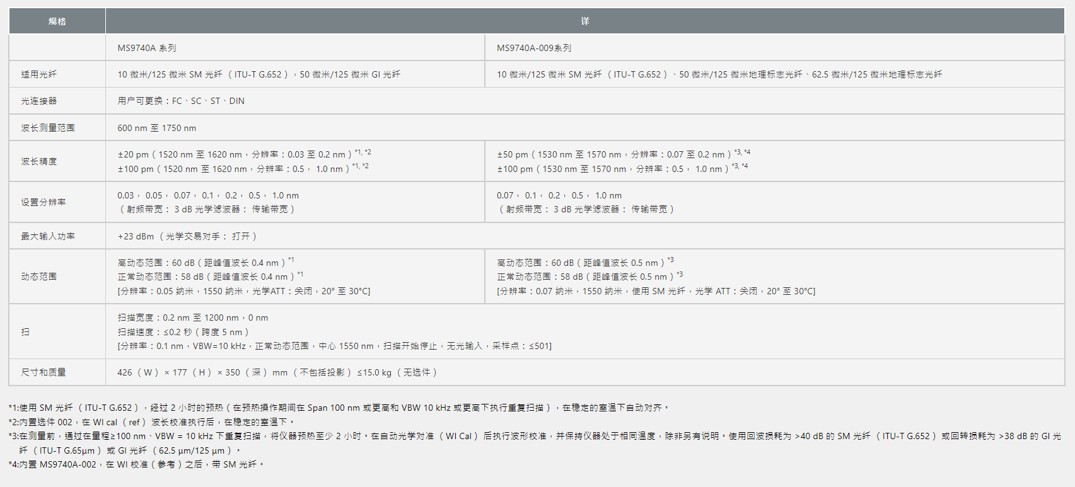Select the MS9740A 系列 column cell
The width and height of the screenshot is (1075, 487).
pos(147,48)
